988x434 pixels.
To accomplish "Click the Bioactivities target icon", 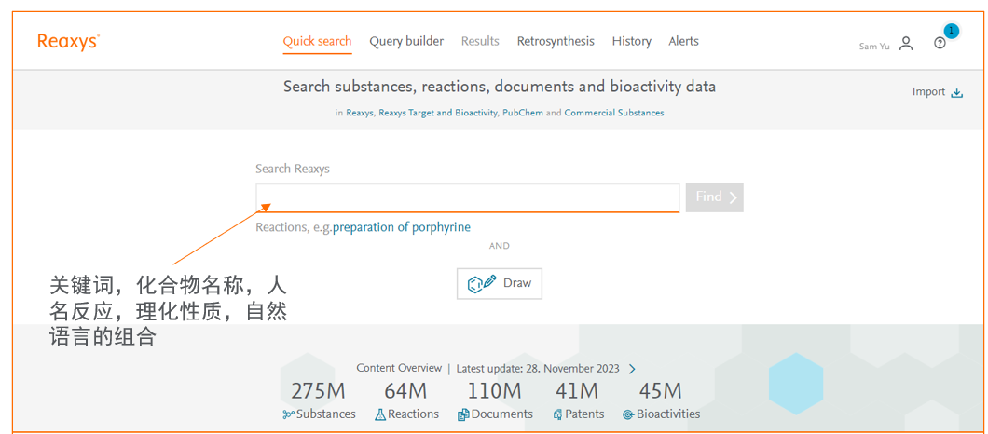I will (628, 414).
